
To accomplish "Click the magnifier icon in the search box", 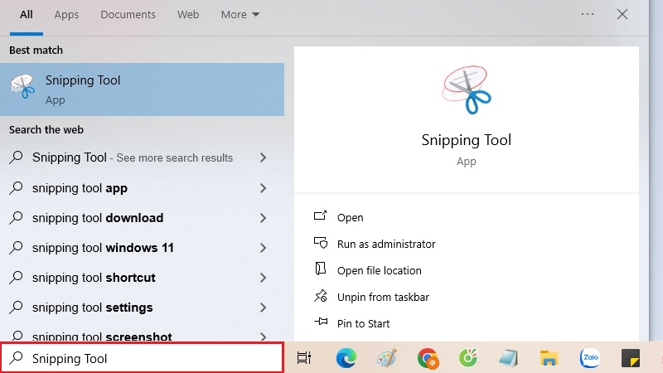I will tap(16, 358).
